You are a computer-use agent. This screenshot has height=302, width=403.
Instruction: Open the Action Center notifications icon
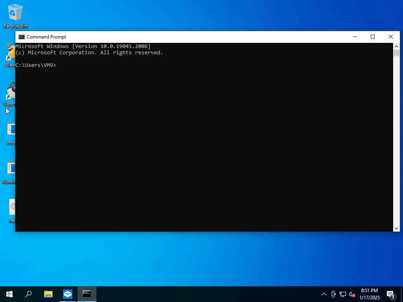(x=390, y=294)
